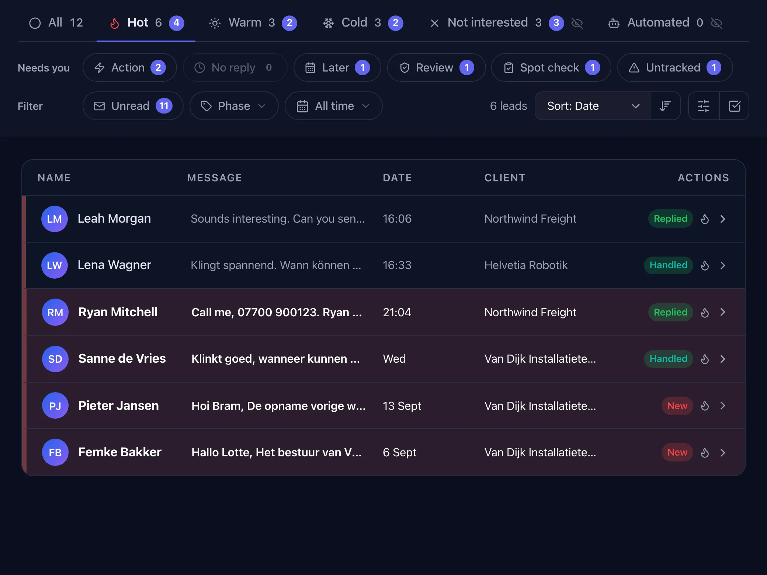Screen dimensions: 767x575
Task: Open Pieter Jansen's message starting 'Hoi Bram'
Action: (x=278, y=406)
